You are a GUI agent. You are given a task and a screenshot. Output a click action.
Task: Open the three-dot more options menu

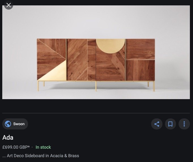[184, 124]
